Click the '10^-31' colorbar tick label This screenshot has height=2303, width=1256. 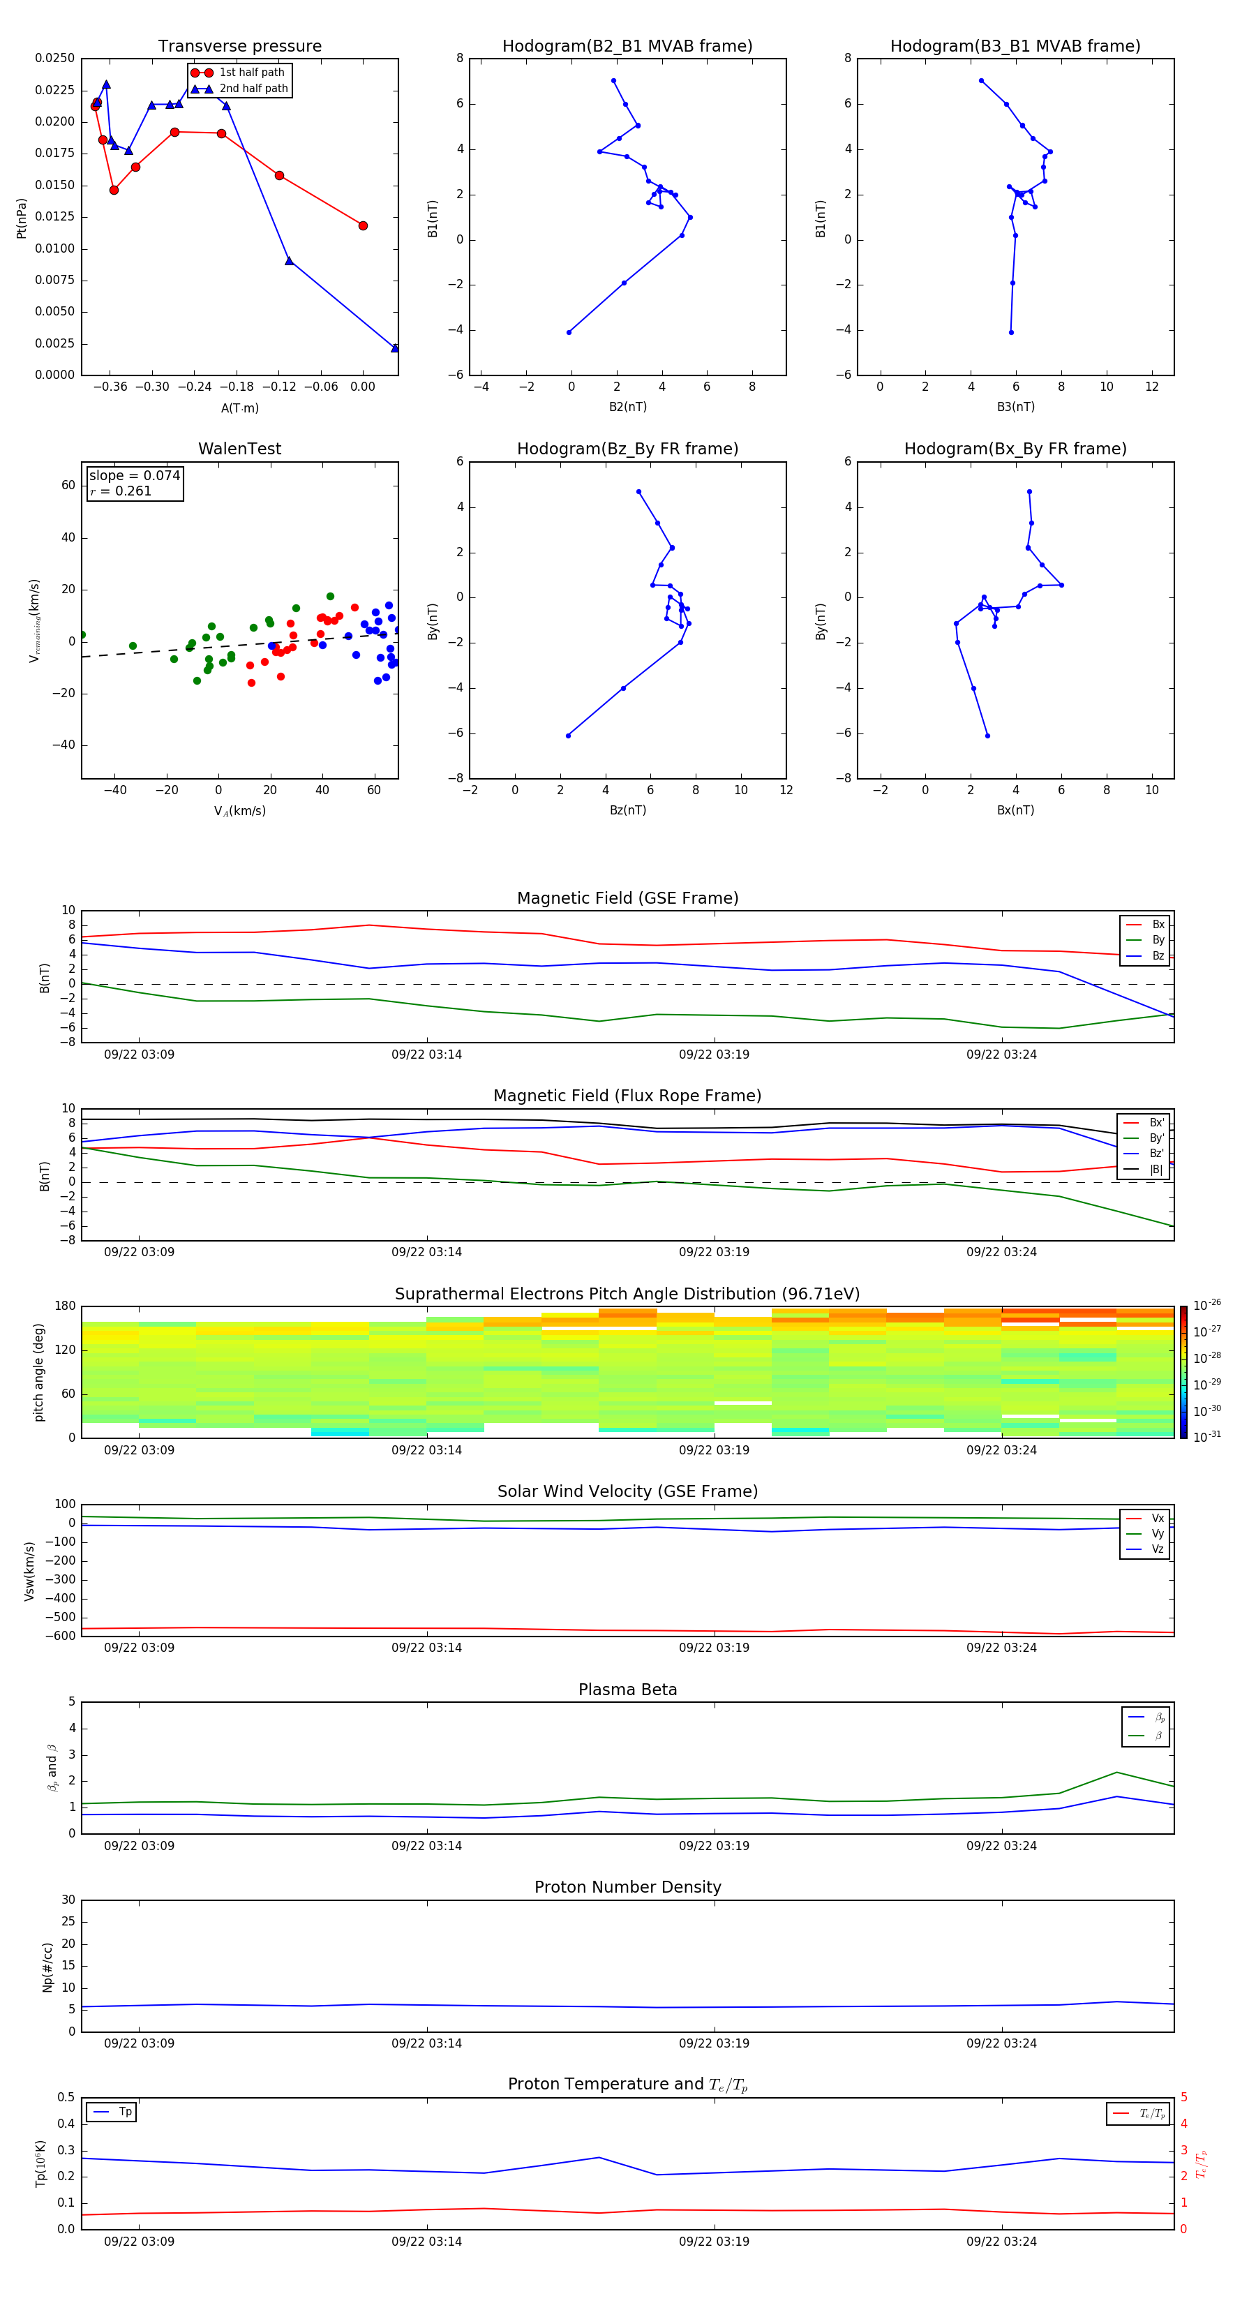pos(1207,1437)
